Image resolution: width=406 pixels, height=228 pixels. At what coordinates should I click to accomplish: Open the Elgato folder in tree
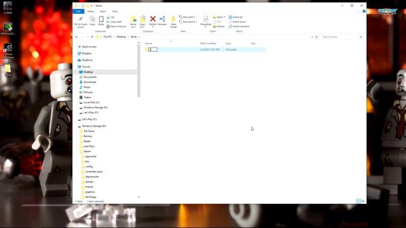pos(87,141)
